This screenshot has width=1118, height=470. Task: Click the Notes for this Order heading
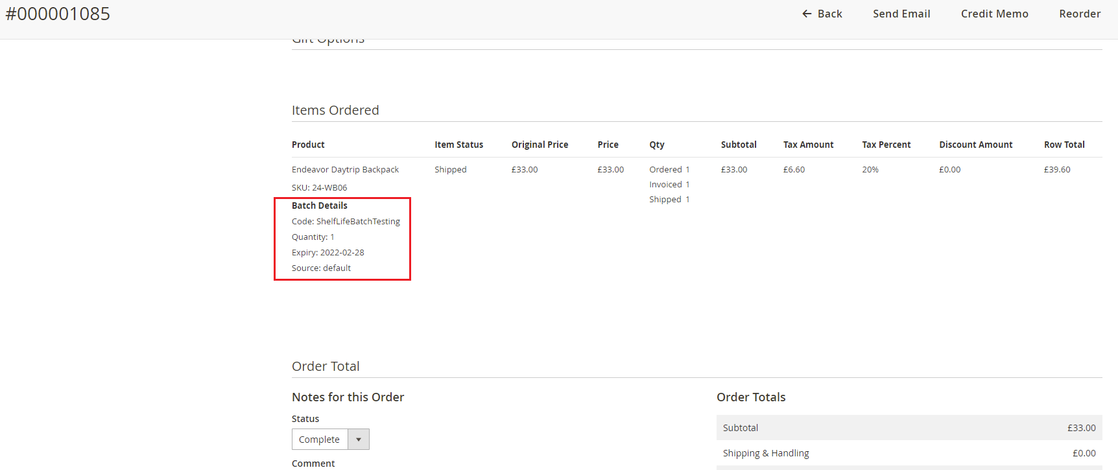click(348, 397)
